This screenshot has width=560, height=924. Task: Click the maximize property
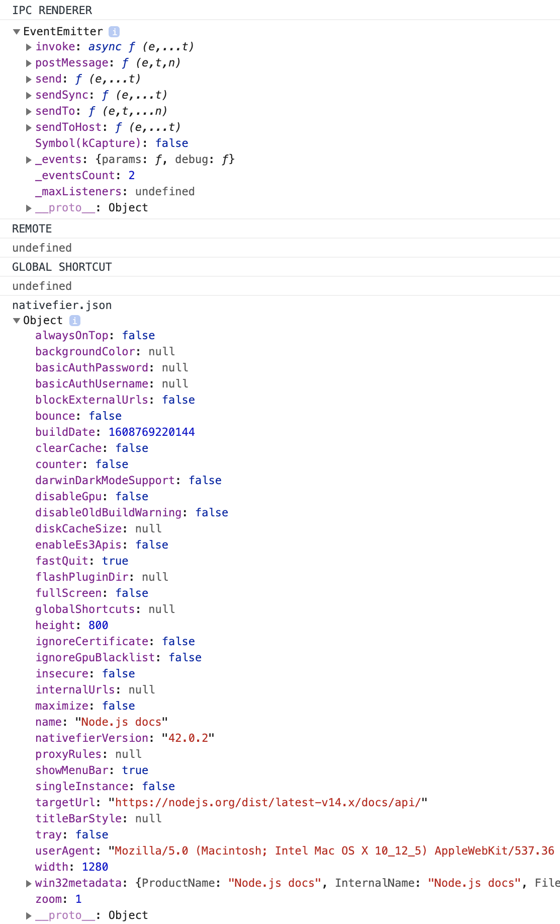click(x=62, y=706)
